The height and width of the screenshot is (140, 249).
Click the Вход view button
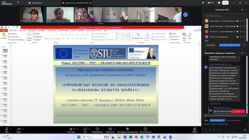225,3
